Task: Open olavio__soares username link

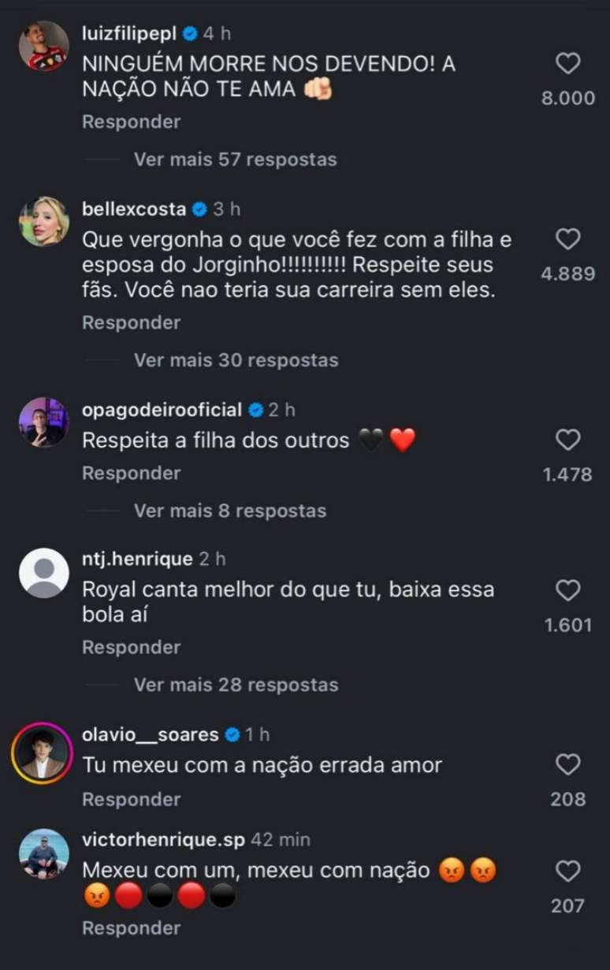Action: click(151, 734)
